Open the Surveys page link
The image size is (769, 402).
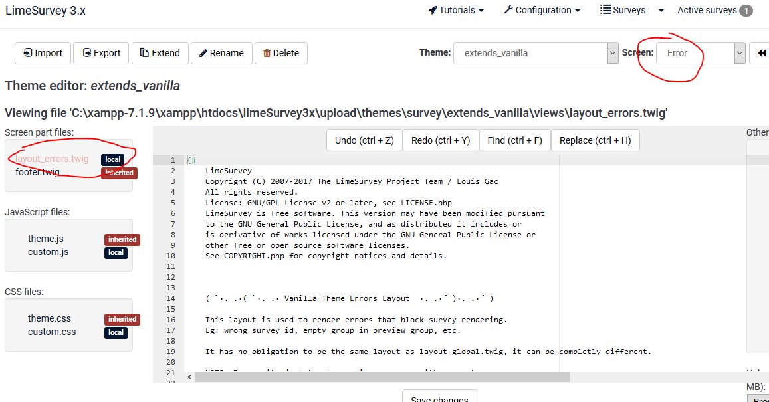pyautogui.click(x=623, y=10)
